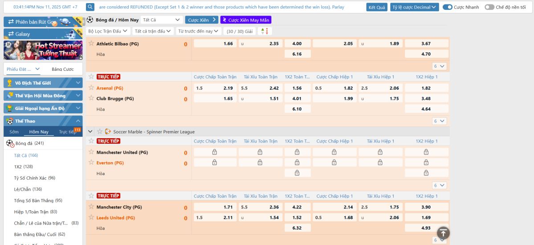Open the Bộ Lọc Trận Đấu filter dropdown
The height and width of the screenshot is (245, 534).
click(108, 31)
